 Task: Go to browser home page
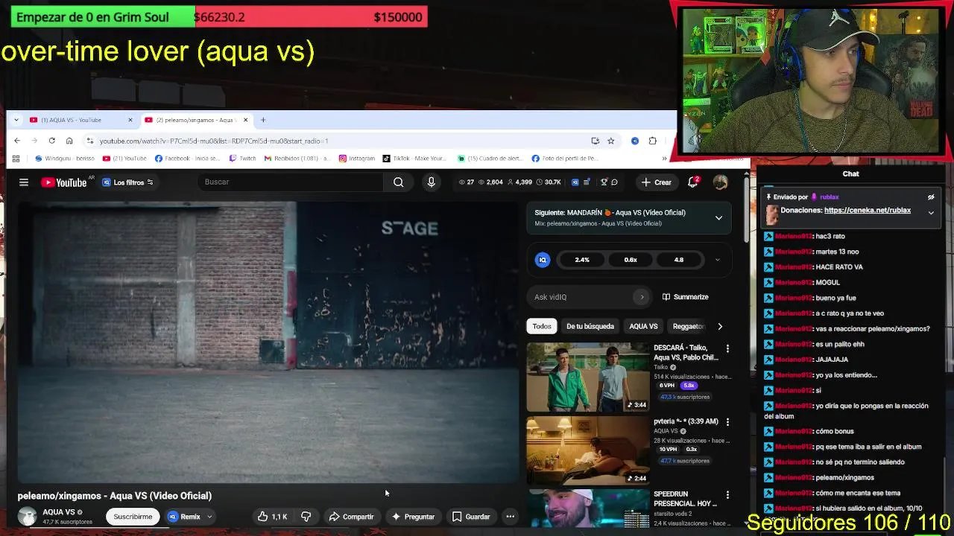69,141
